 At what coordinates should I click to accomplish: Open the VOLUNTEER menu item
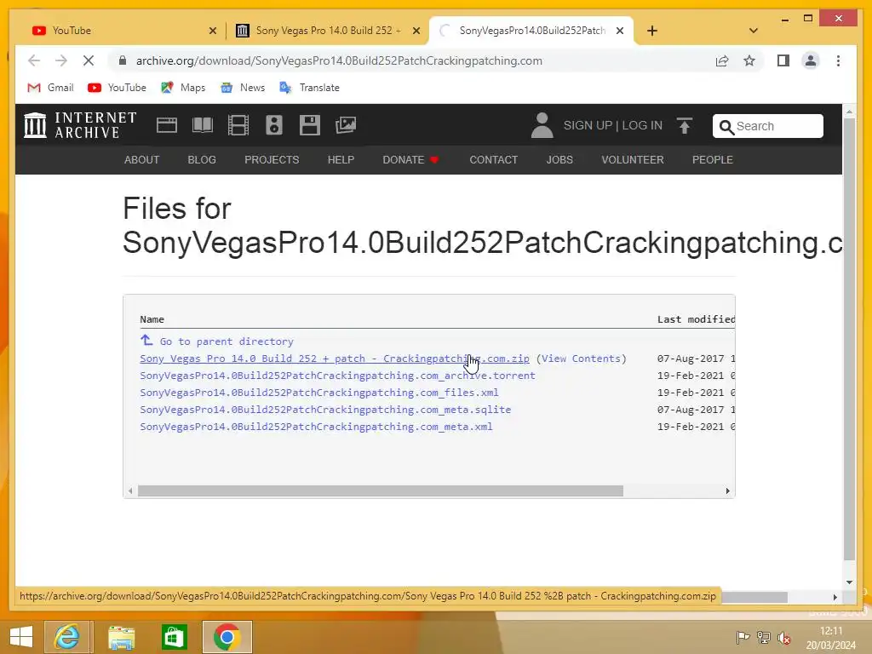click(x=633, y=159)
